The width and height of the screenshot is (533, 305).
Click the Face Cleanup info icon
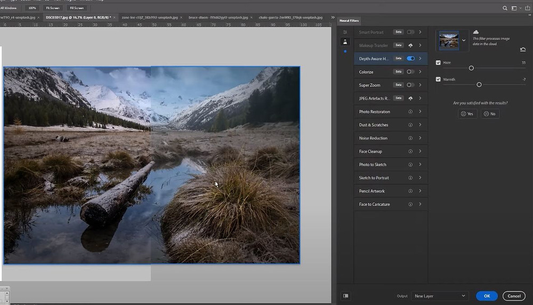410,152
